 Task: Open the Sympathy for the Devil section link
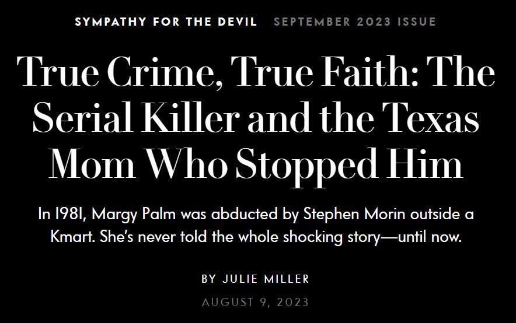(x=166, y=22)
